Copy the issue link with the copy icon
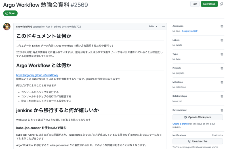 coord(221,4)
